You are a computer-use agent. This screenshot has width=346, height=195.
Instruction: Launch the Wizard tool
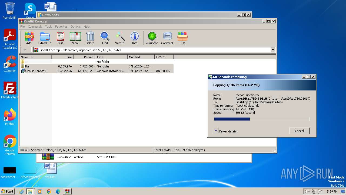[x=120, y=38]
